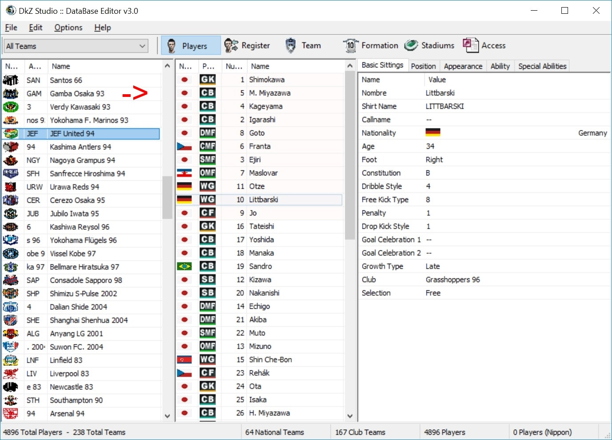
Task: Open the Access database icon
Action: [x=470, y=45]
